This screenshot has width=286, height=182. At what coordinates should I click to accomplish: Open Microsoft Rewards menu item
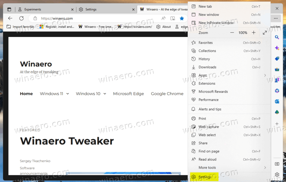click(x=229, y=92)
